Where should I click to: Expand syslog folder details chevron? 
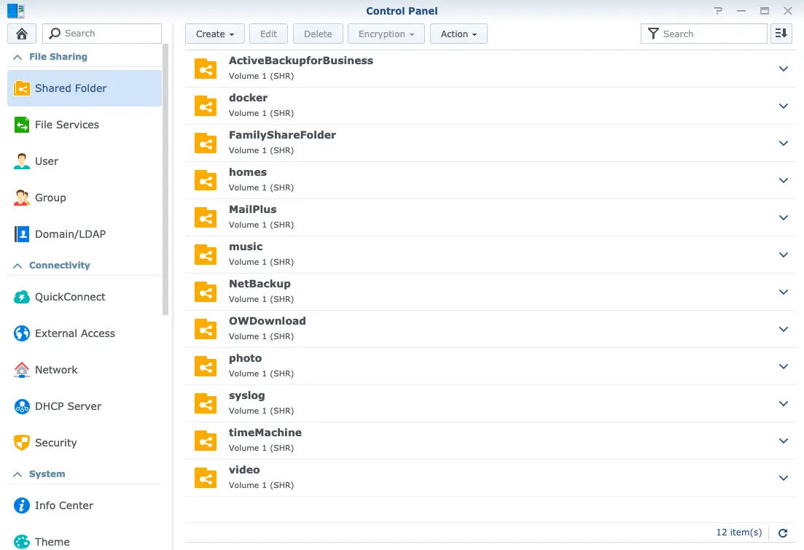click(x=784, y=404)
